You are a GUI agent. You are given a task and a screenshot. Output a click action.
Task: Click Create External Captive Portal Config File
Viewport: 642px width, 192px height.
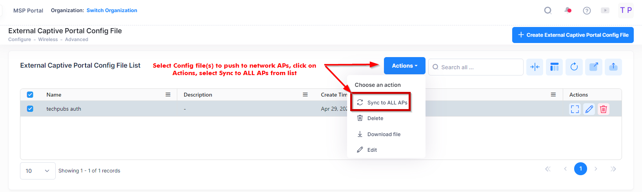pos(573,35)
